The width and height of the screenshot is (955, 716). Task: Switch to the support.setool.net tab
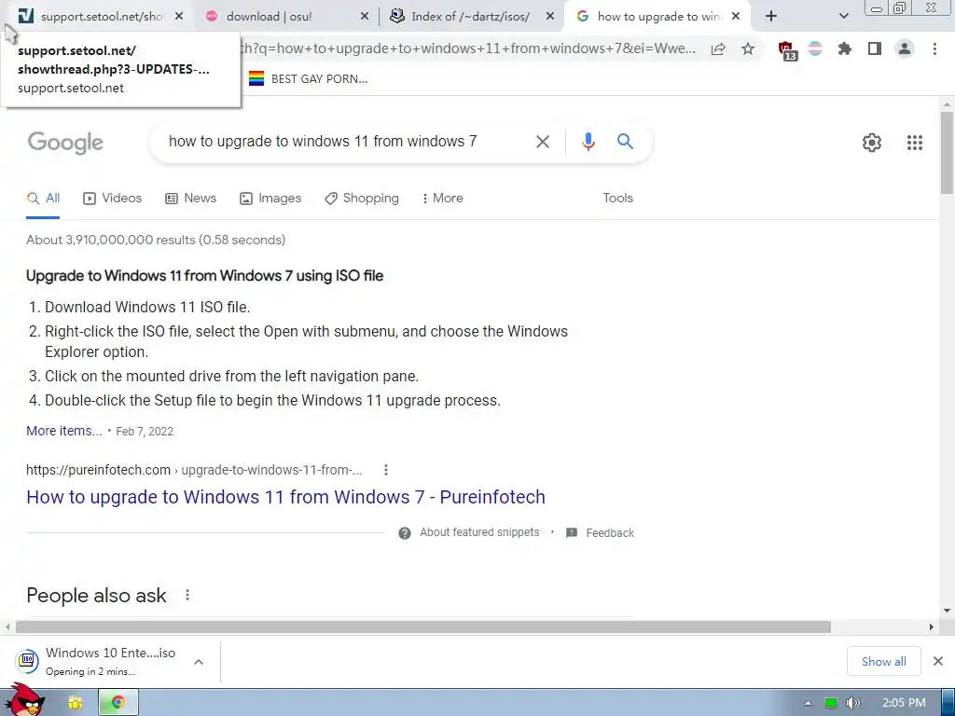click(x=91, y=17)
